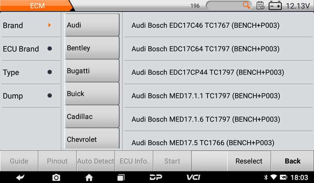The width and height of the screenshot is (314, 183).
Task: Go to the home screen icon
Action: (89, 177)
